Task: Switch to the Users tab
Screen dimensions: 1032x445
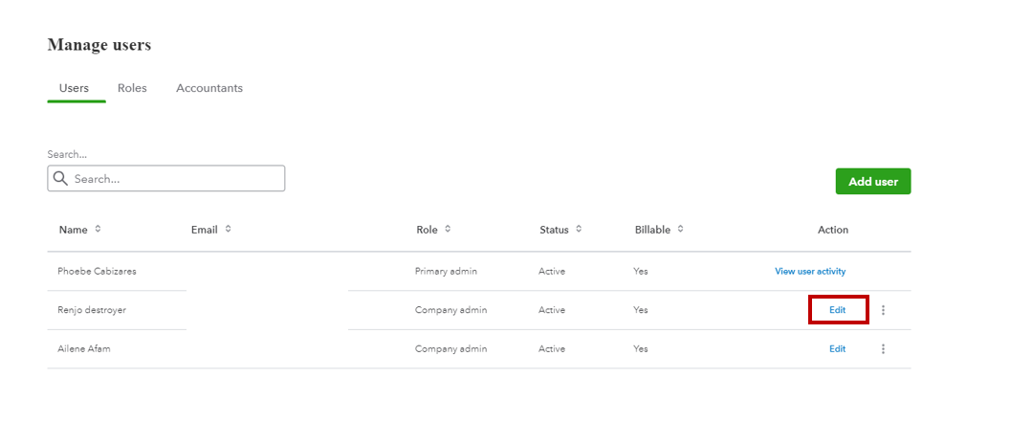Action: tap(74, 88)
